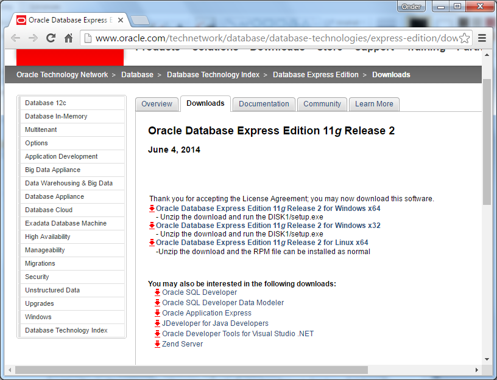Image resolution: width=497 pixels, height=380 pixels.
Task: Open Exadata Database Machine sidebar item
Action: tap(72, 223)
